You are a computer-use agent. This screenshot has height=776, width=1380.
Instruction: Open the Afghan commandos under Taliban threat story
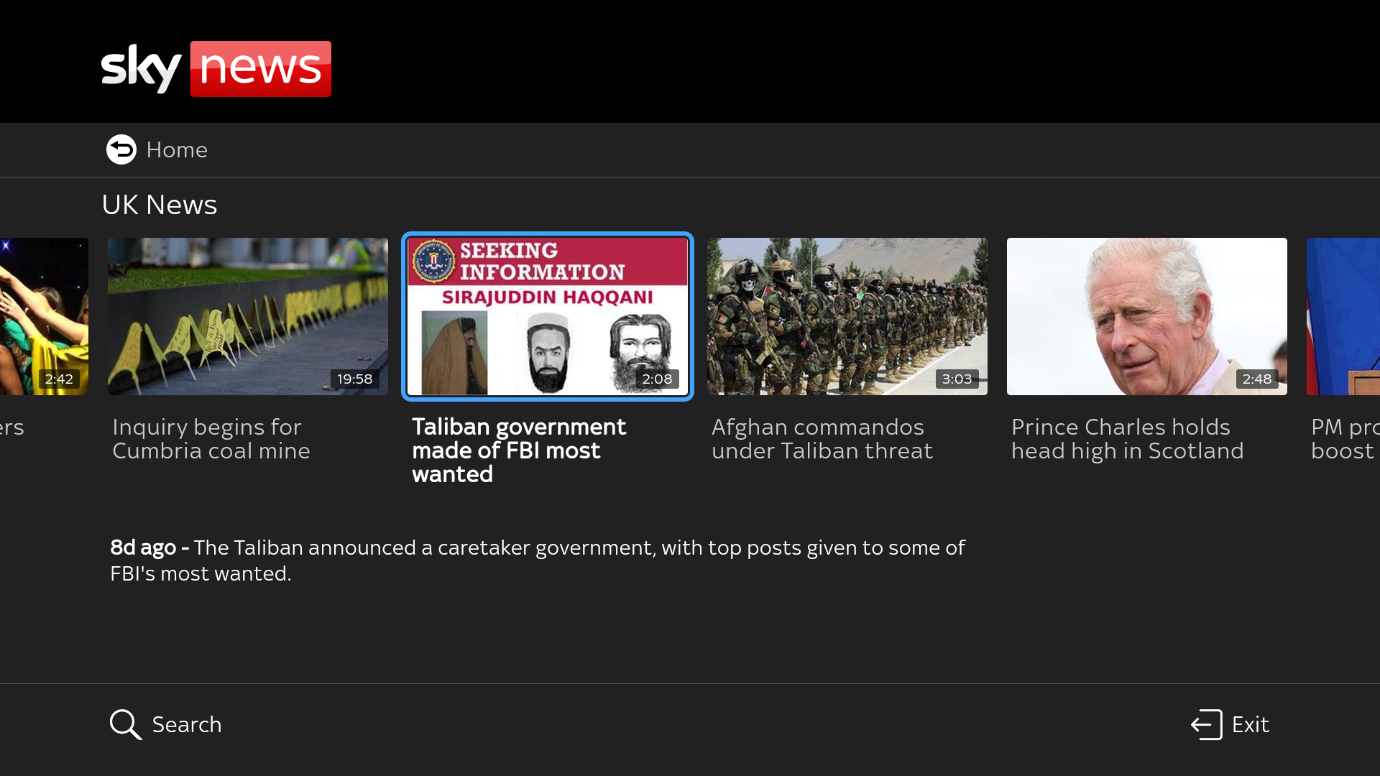click(x=847, y=316)
